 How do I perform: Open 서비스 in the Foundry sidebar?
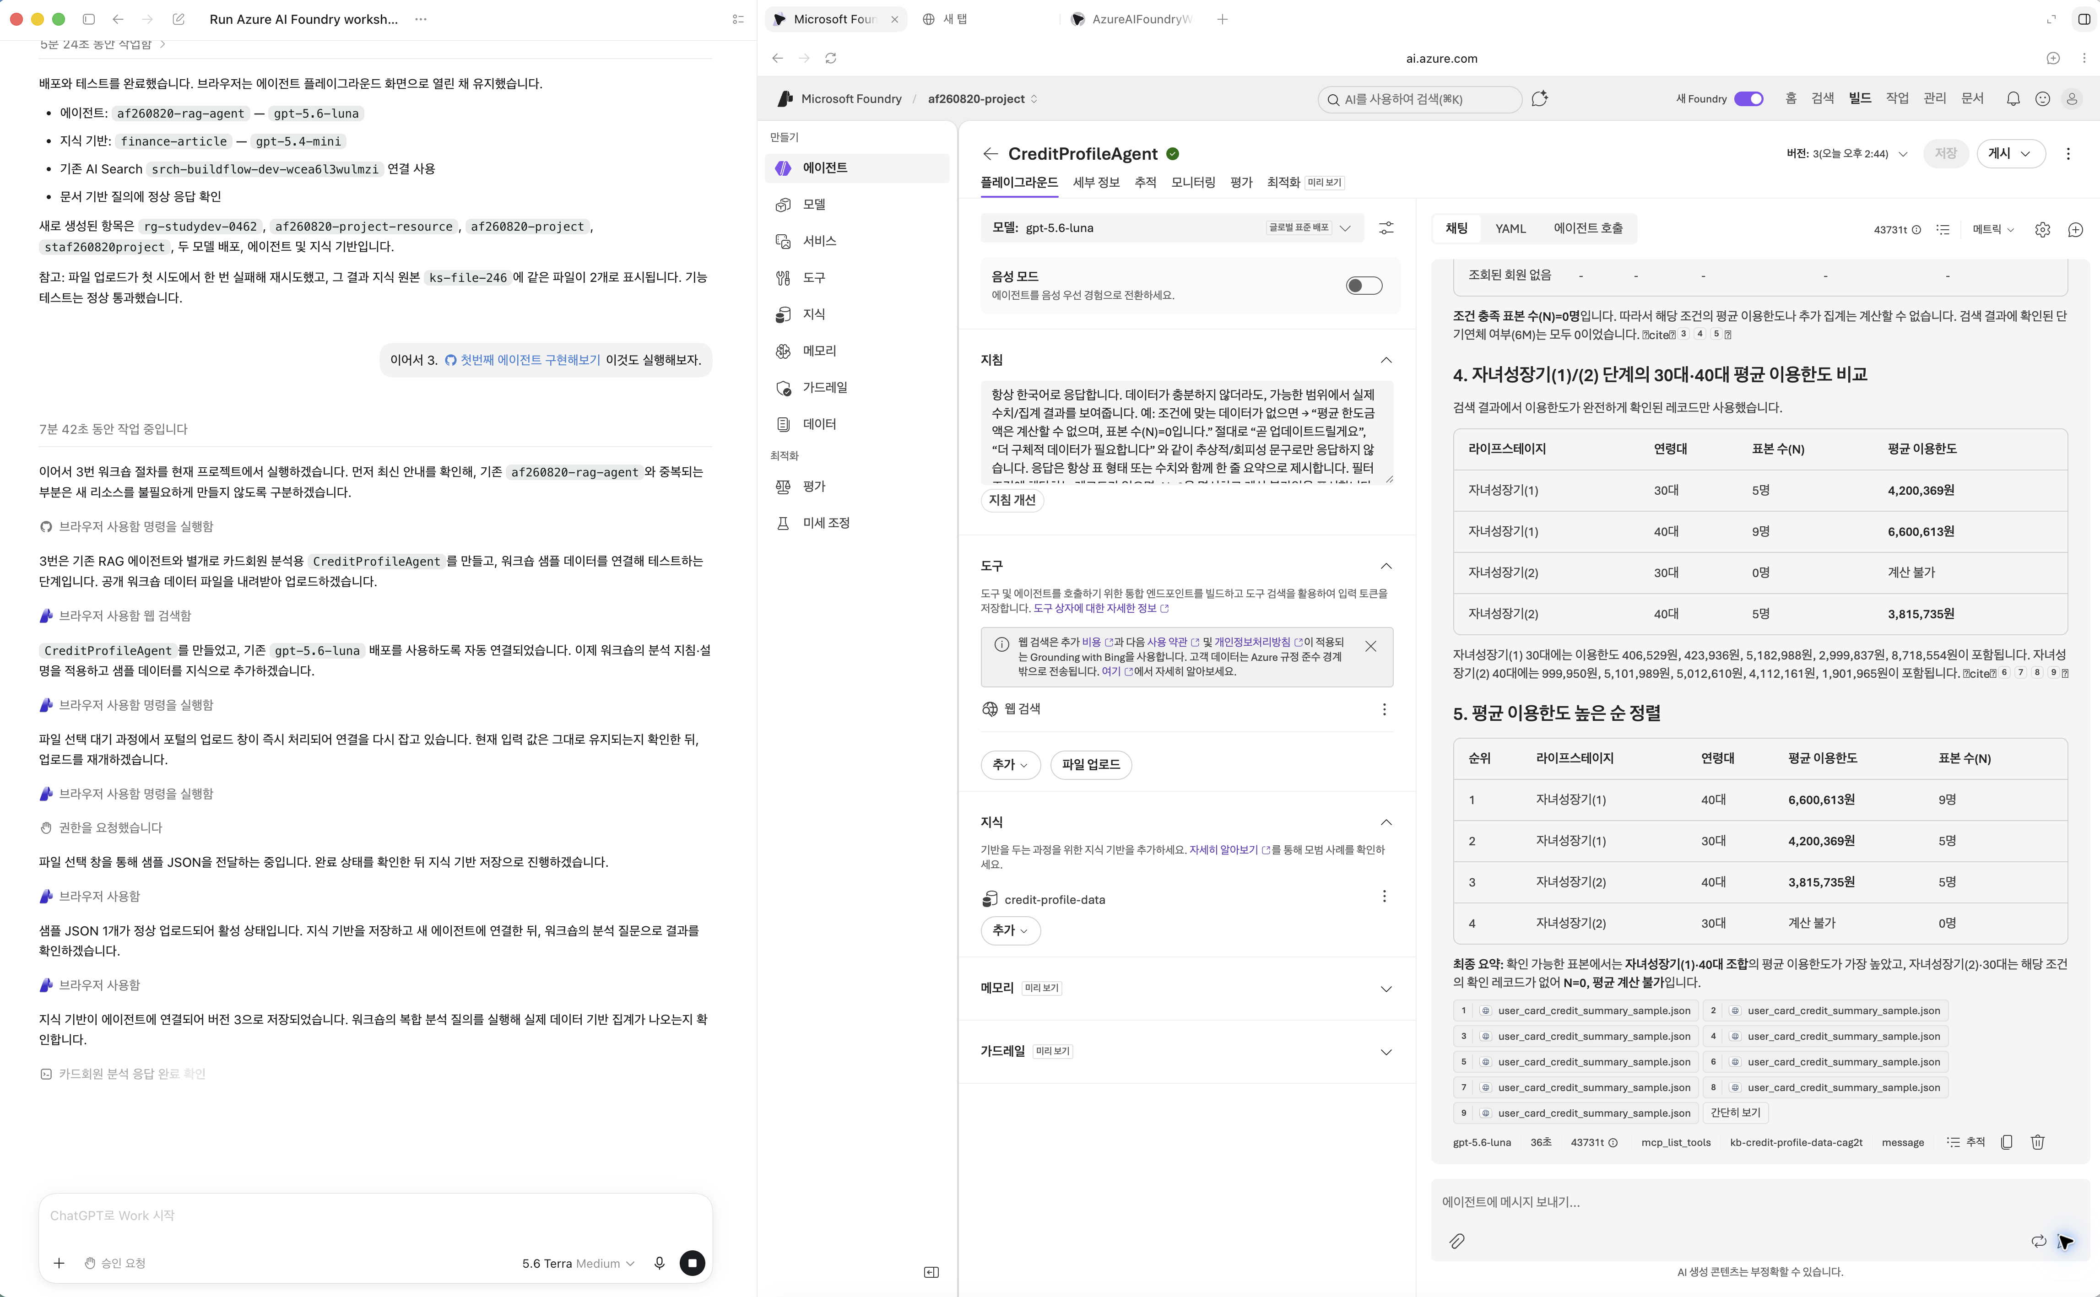pyautogui.click(x=856, y=241)
